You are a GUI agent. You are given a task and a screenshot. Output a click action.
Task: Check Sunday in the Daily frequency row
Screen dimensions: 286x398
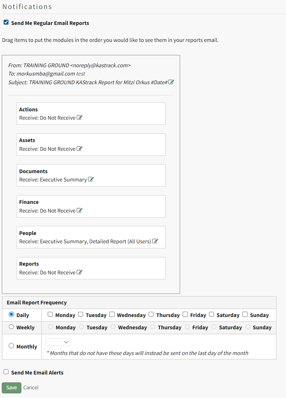(x=245, y=314)
